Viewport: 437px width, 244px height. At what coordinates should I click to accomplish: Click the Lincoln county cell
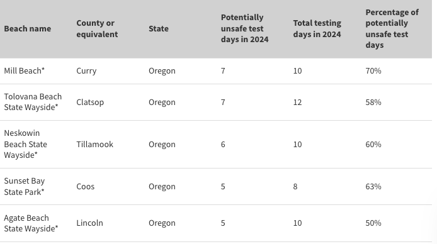coord(90,223)
